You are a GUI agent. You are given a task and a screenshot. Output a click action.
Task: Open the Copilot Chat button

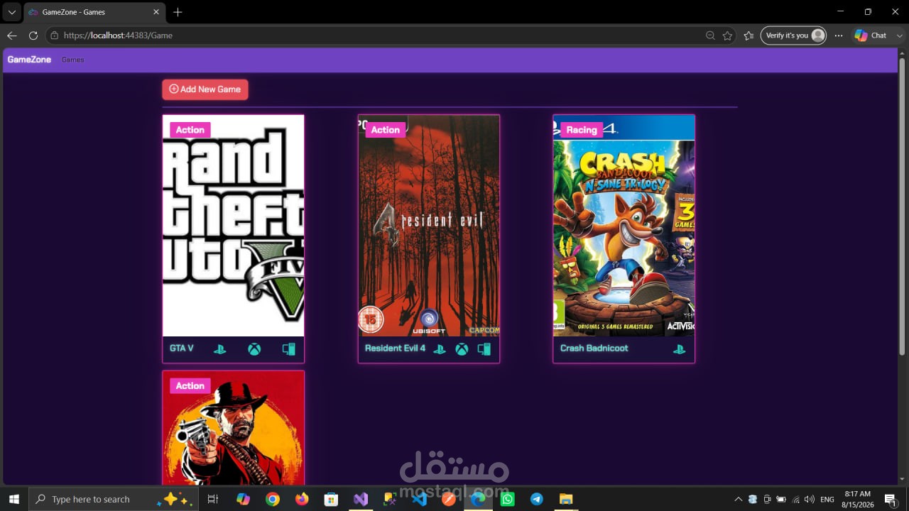coord(871,35)
